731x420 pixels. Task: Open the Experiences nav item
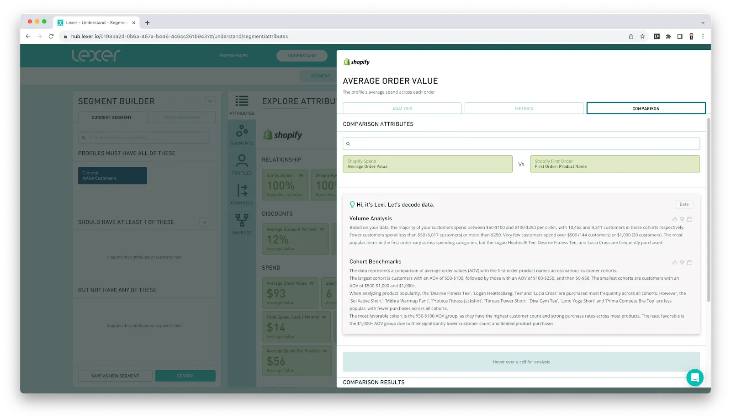234,56
